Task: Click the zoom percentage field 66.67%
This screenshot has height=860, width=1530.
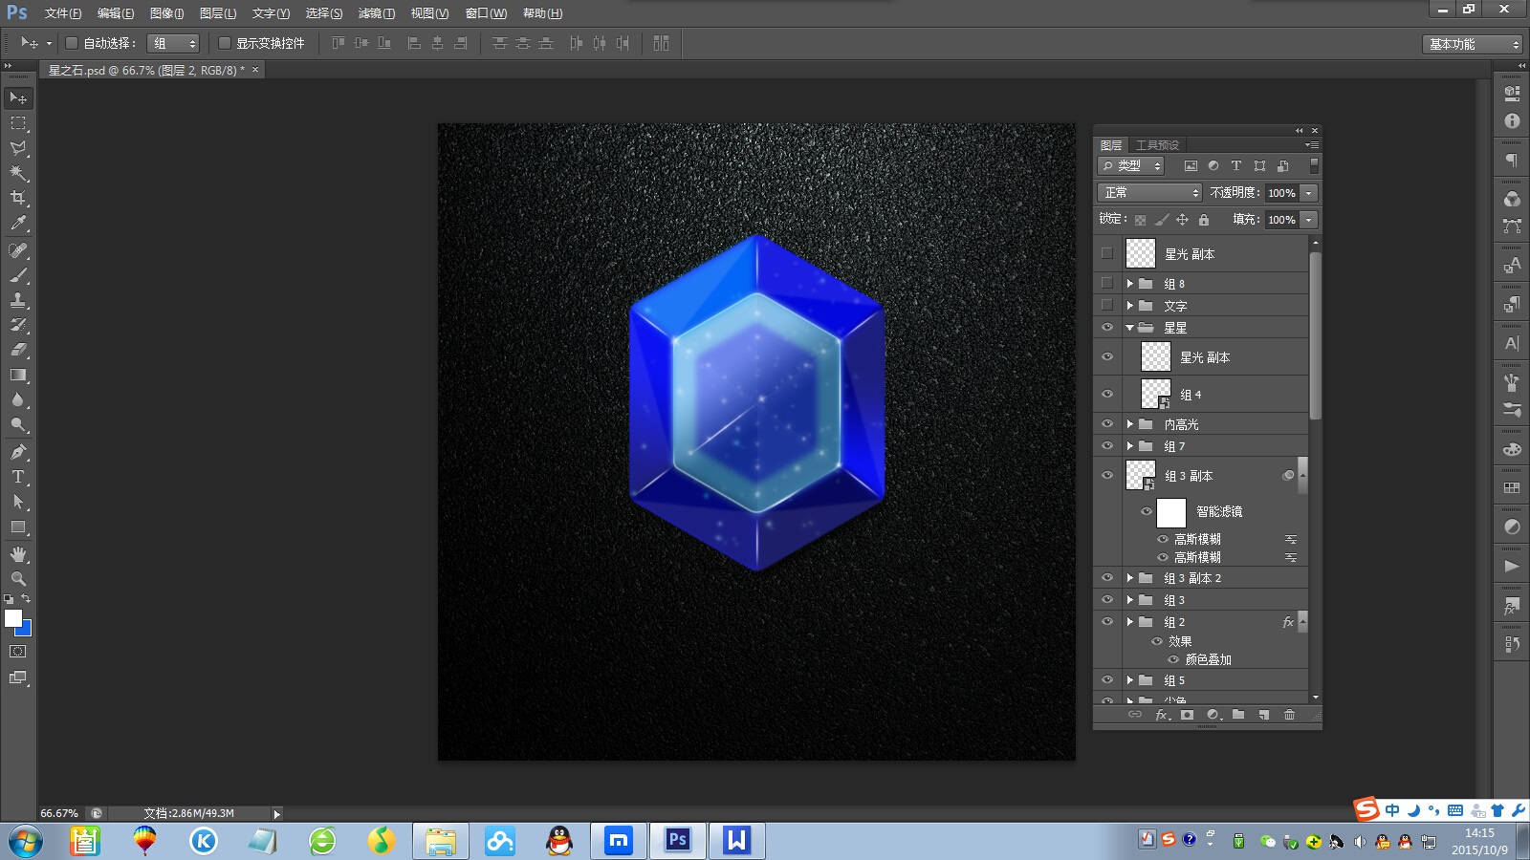Action: coord(60,813)
